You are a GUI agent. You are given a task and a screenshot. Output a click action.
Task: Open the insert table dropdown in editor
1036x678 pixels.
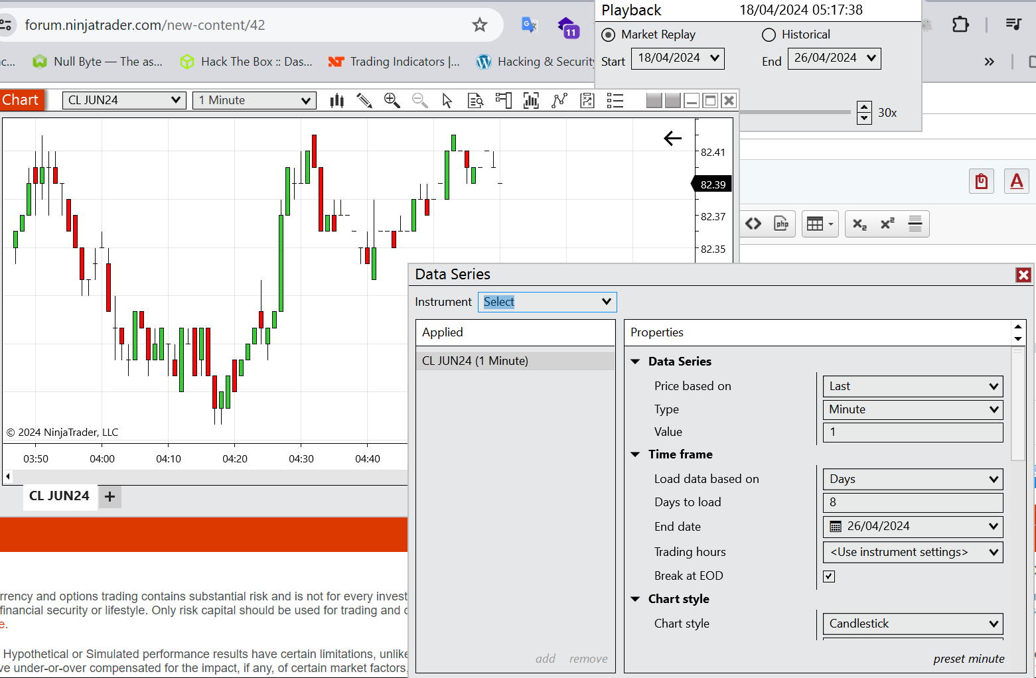tap(820, 224)
